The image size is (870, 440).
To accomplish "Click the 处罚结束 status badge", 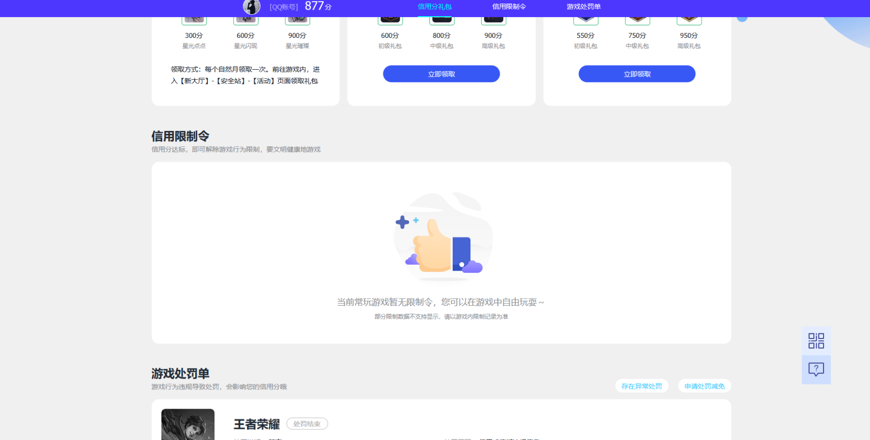I will click(307, 424).
